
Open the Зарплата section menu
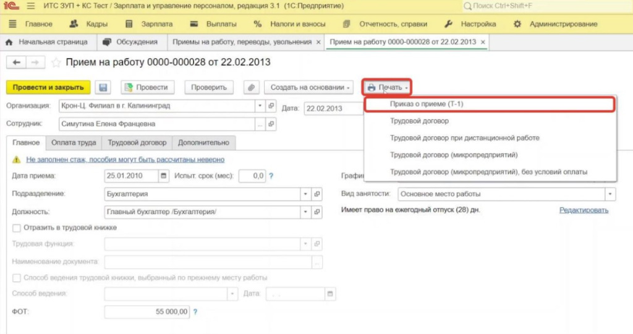click(x=150, y=24)
